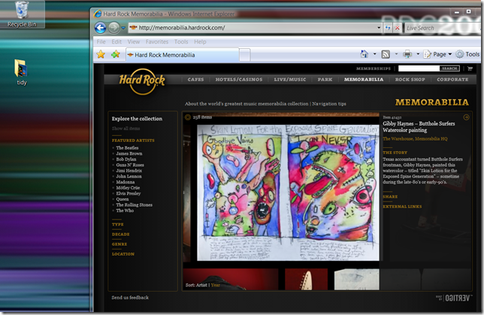Click the RSS feeds icon
The width and height of the screenshot is (484, 315).
point(386,54)
